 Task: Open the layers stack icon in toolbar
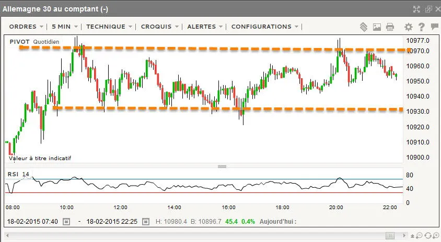click(x=364, y=27)
